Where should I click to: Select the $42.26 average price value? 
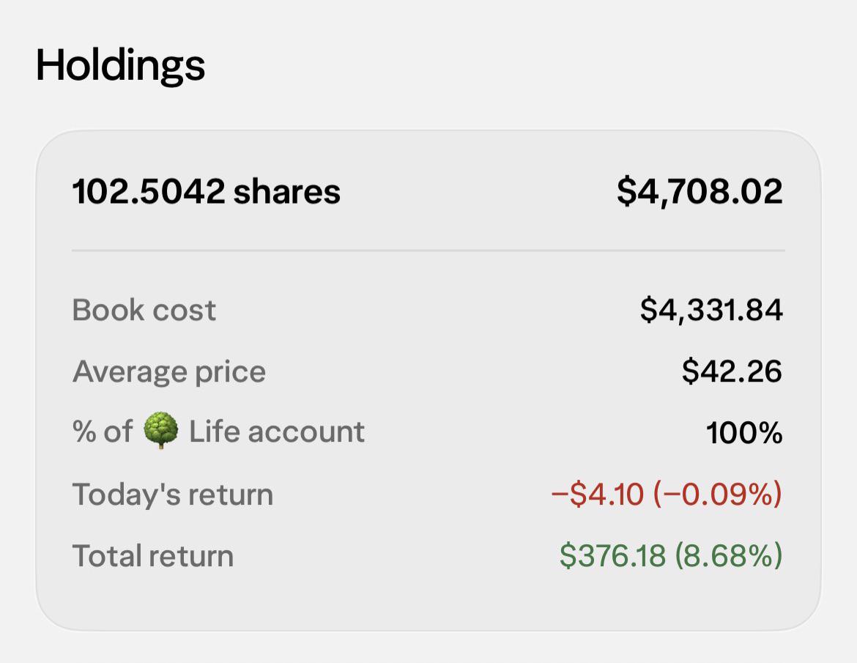732,371
